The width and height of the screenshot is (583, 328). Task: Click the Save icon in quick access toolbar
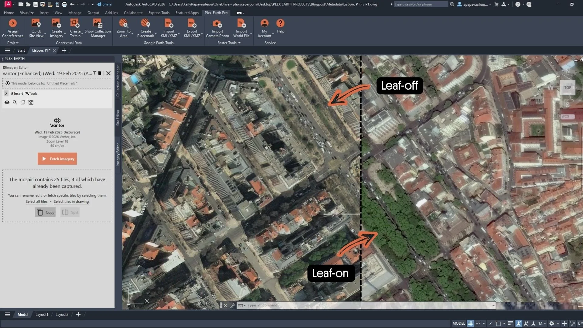36,4
